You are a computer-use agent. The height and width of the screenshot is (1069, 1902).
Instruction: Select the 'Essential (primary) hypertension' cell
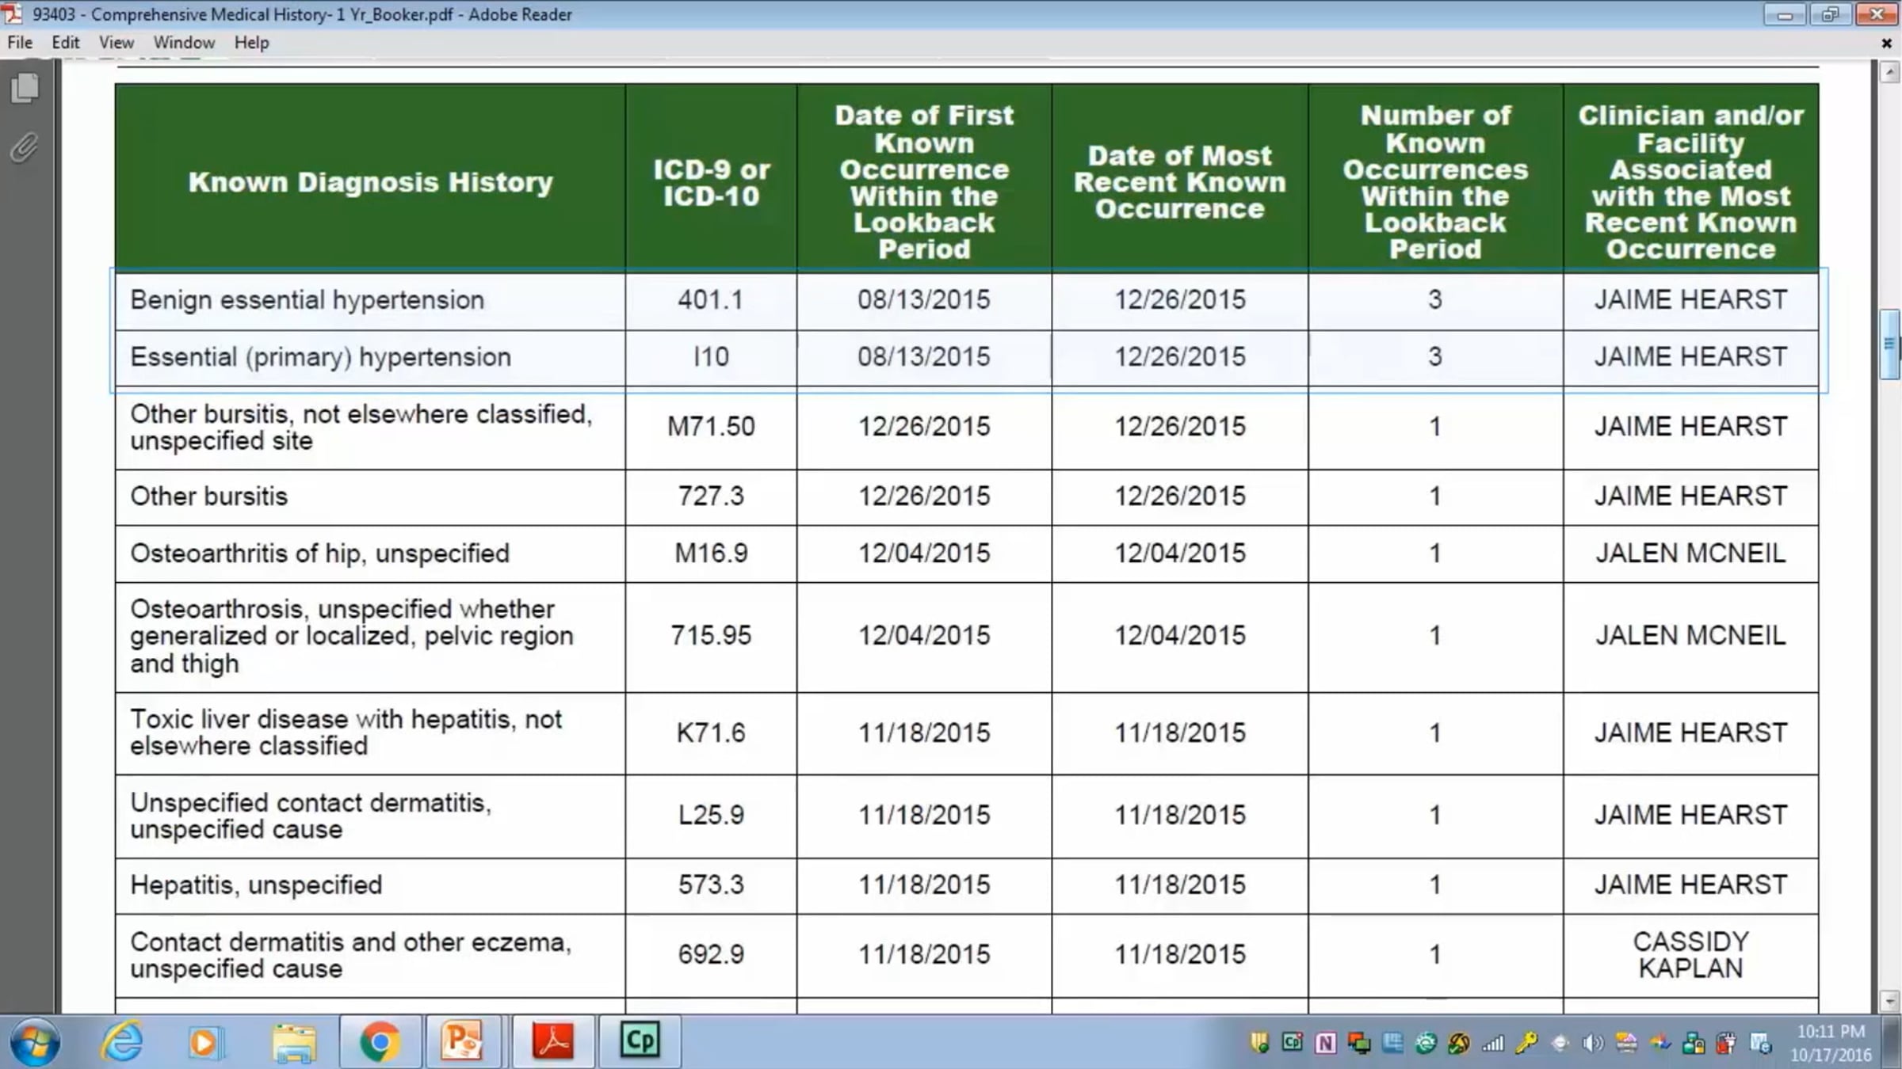(370, 357)
